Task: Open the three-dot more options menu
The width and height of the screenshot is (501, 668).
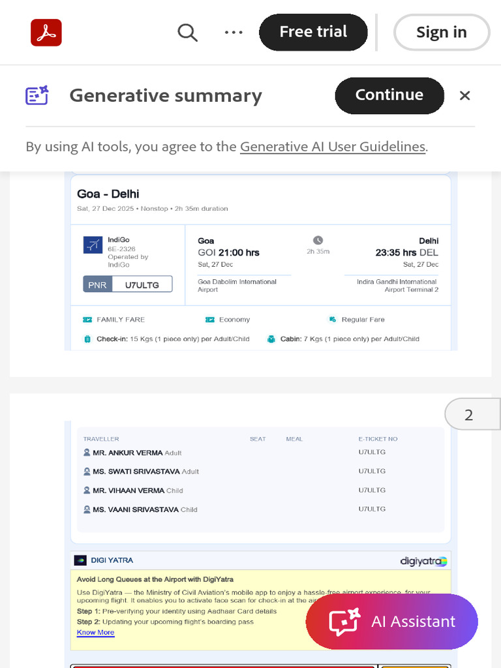Action: (x=234, y=33)
